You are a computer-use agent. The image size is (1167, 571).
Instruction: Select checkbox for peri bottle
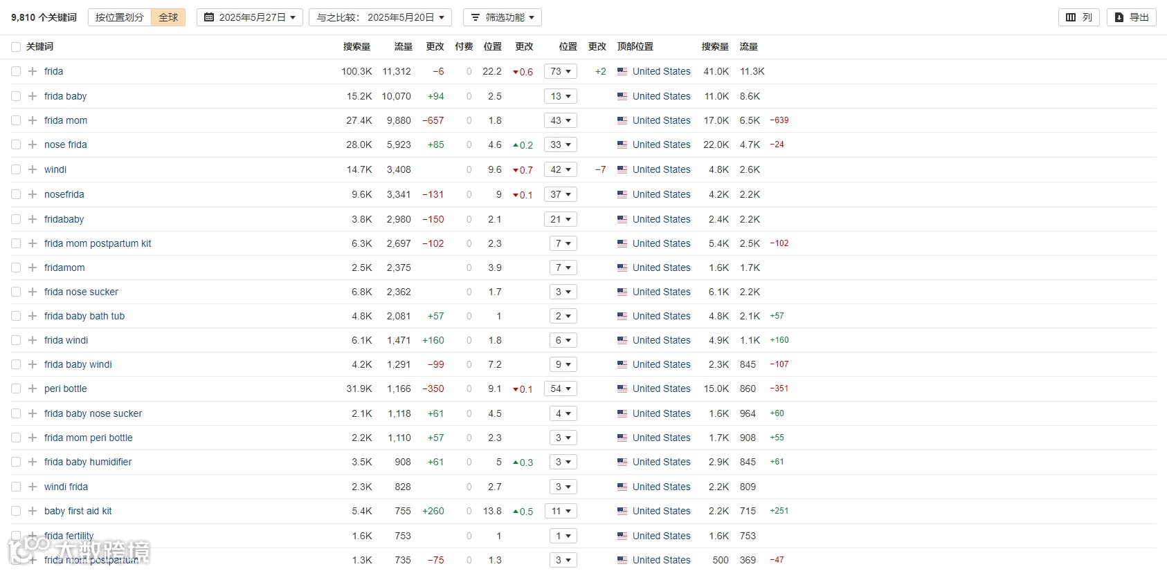click(x=16, y=389)
